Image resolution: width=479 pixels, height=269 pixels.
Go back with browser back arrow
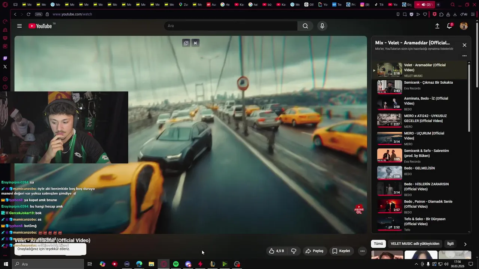(x=15, y=14)
